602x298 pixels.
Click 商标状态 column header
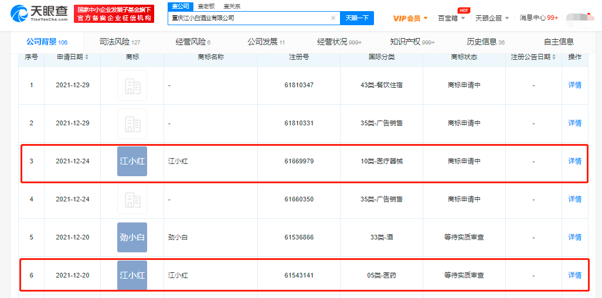464,57
